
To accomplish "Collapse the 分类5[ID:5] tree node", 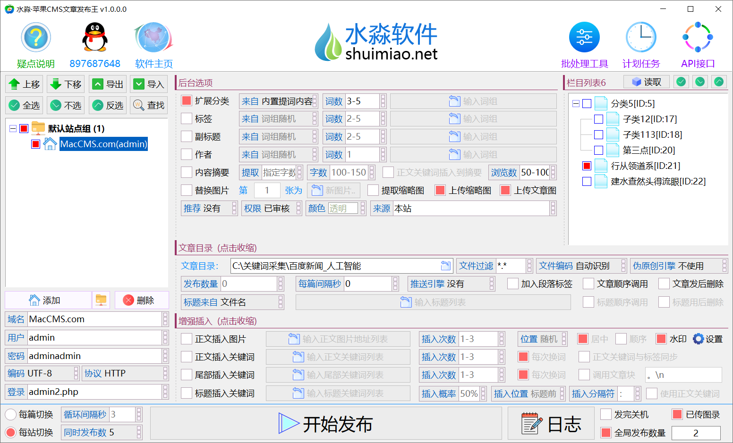I will point(576,103).
